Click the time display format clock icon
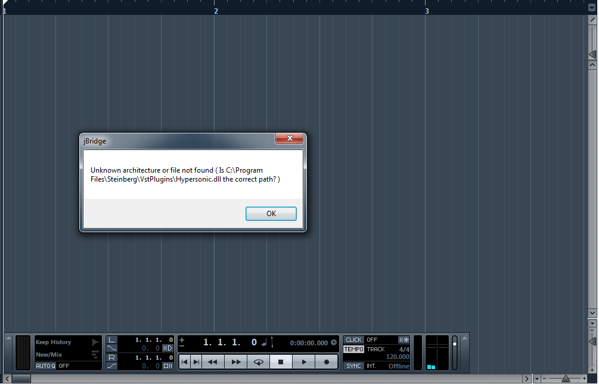The width and height of the screenshot is (599, 384). point(334,342)
